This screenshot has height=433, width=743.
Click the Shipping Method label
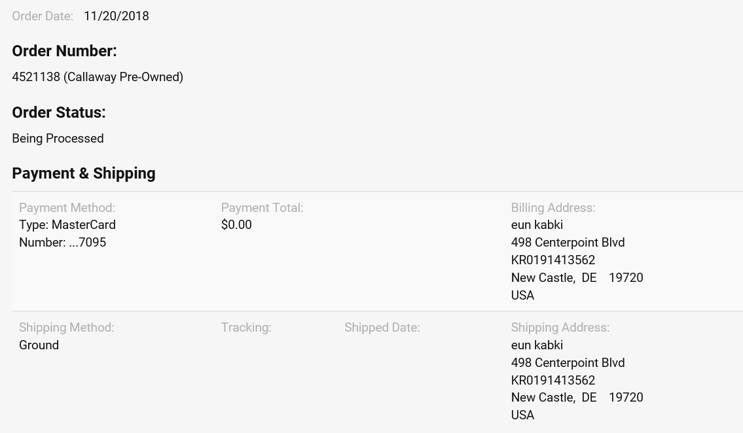[x=67, y=328]
